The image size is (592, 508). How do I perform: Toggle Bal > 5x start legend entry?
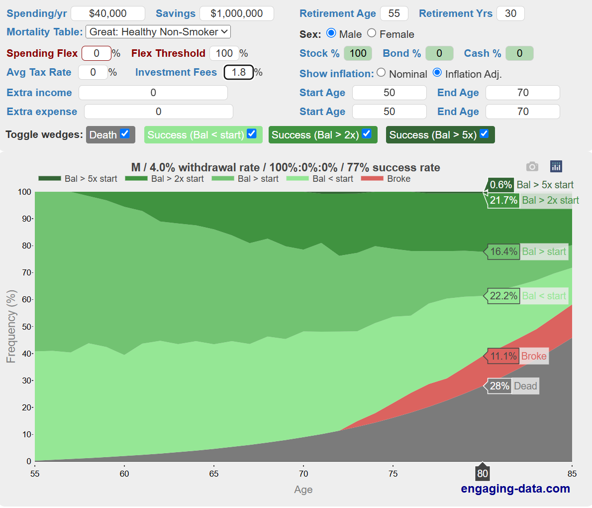pyautogui.click(x=78, y=179)
